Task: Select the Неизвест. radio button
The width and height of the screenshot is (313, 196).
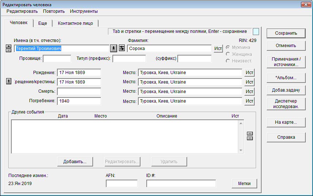Action: click(x=228, y=61)
